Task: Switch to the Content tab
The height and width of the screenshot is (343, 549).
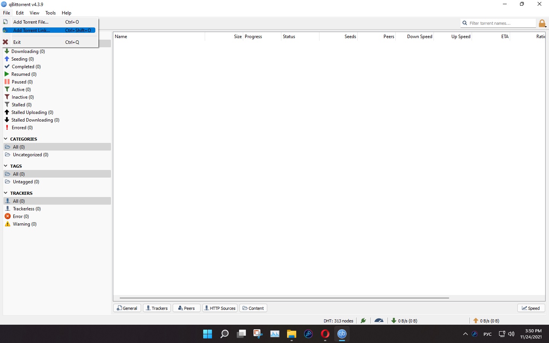Action: (x=253, y=308)
